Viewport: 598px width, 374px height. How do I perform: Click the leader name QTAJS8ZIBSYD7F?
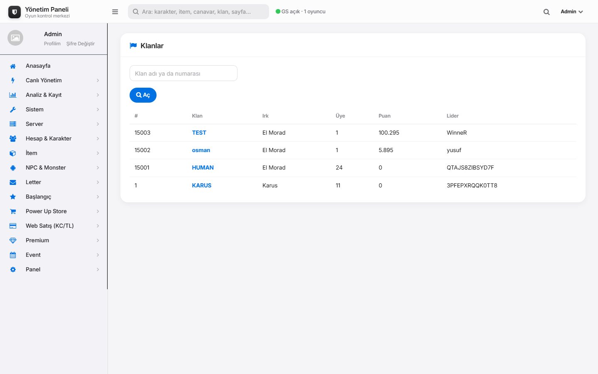(470, 168)
